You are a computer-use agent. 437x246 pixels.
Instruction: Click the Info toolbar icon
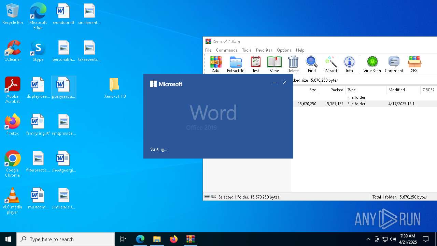pyautogui.click(x=349, y=65)
